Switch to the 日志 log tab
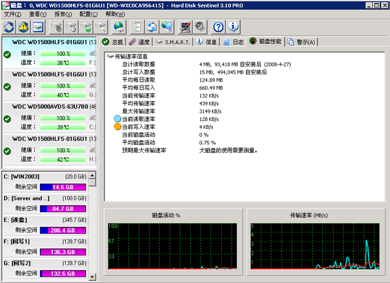The image size is (390, 283). pyautogui.click(x=233, y=42)
